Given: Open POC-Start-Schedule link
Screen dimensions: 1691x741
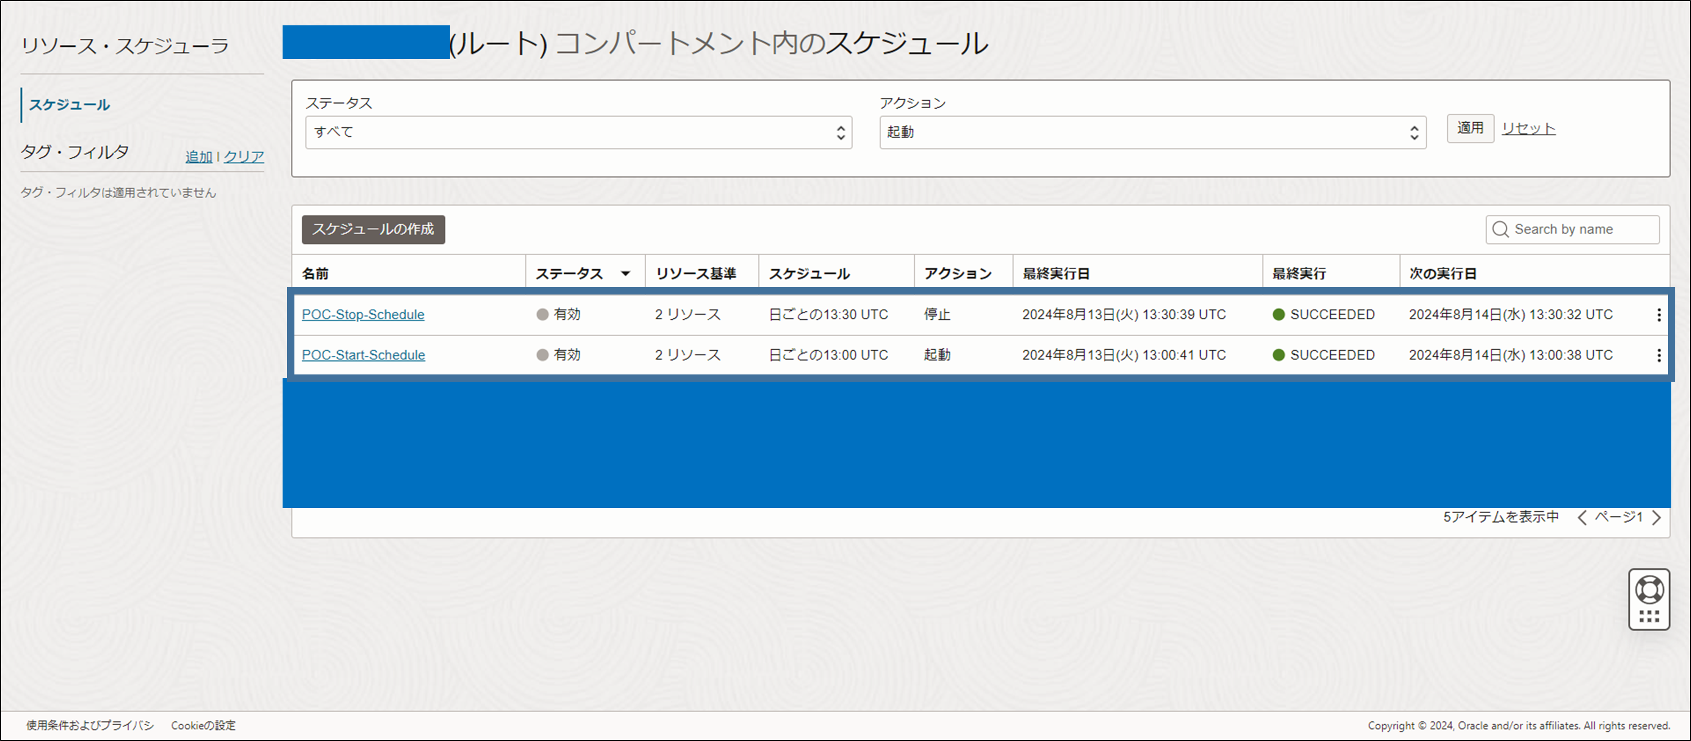Looking at the screenshot, I should [x=363, y=355].
